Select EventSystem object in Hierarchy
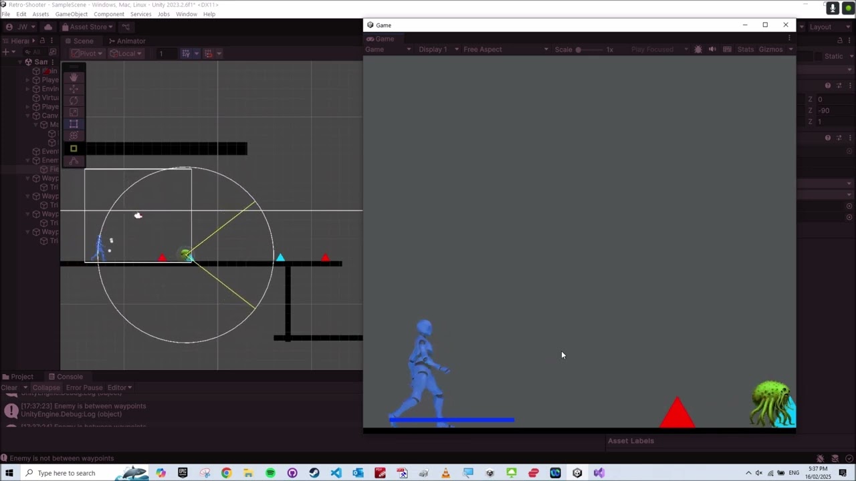Screen dimensions: 856x481 45,152
